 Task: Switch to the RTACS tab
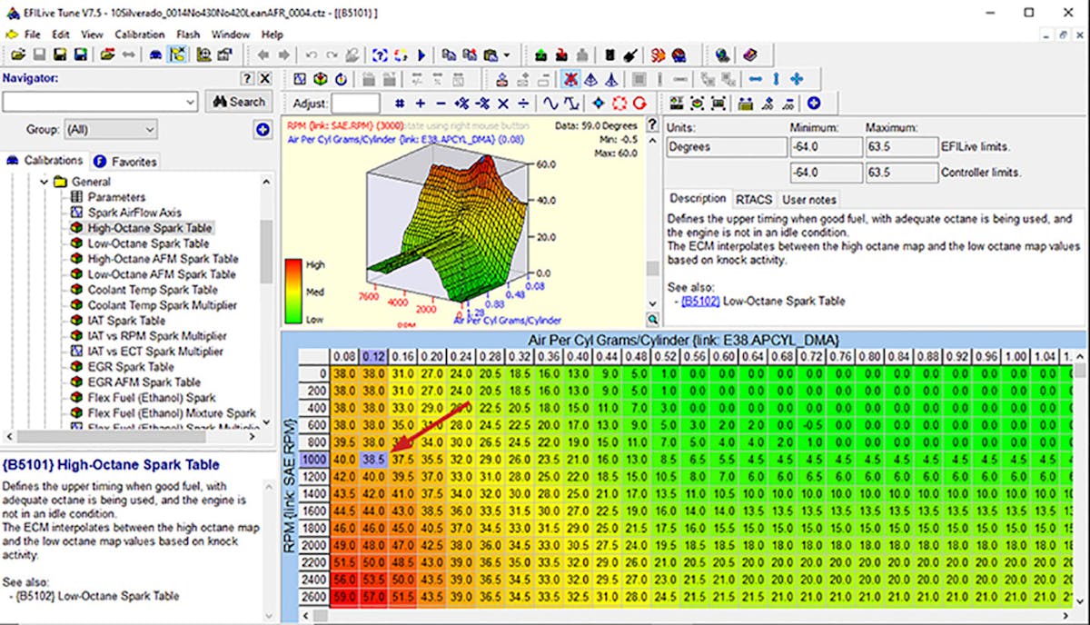pos(754,199)
